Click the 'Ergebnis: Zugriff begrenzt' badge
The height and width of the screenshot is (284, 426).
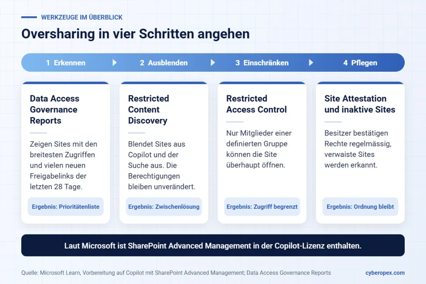(262, 207)
